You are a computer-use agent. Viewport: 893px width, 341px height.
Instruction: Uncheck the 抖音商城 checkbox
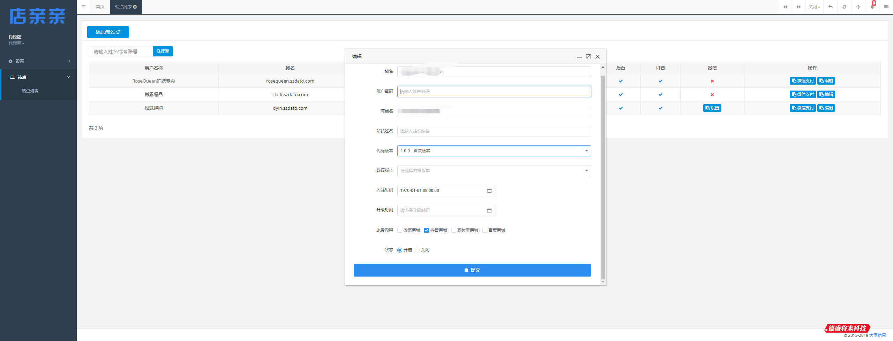click(x=426, y=230)
